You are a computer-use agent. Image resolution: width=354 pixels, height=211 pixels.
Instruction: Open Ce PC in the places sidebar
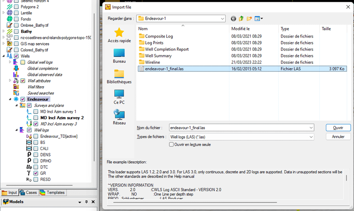pos(119,96)
